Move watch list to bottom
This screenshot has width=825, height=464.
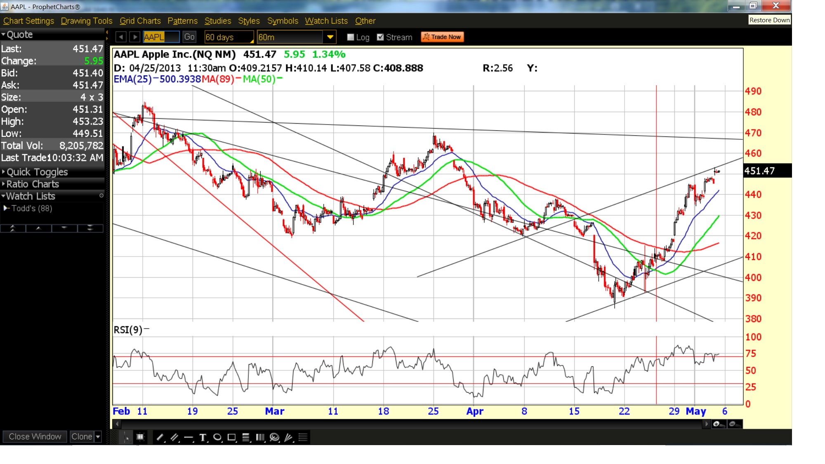coord(90,228)
